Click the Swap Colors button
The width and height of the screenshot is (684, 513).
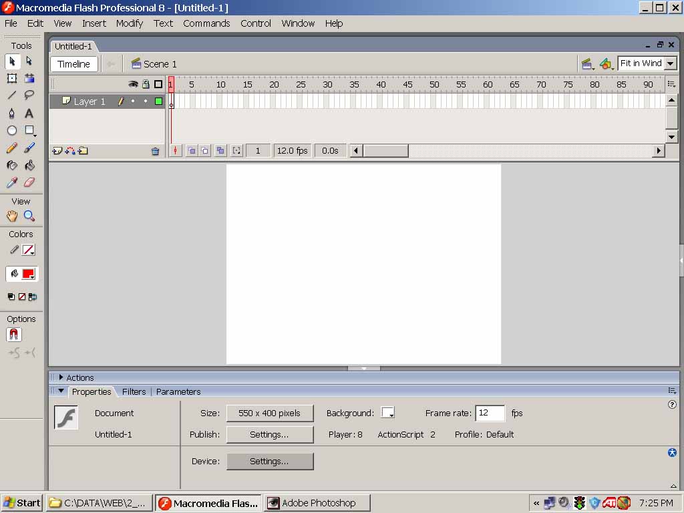click(33, 297)
